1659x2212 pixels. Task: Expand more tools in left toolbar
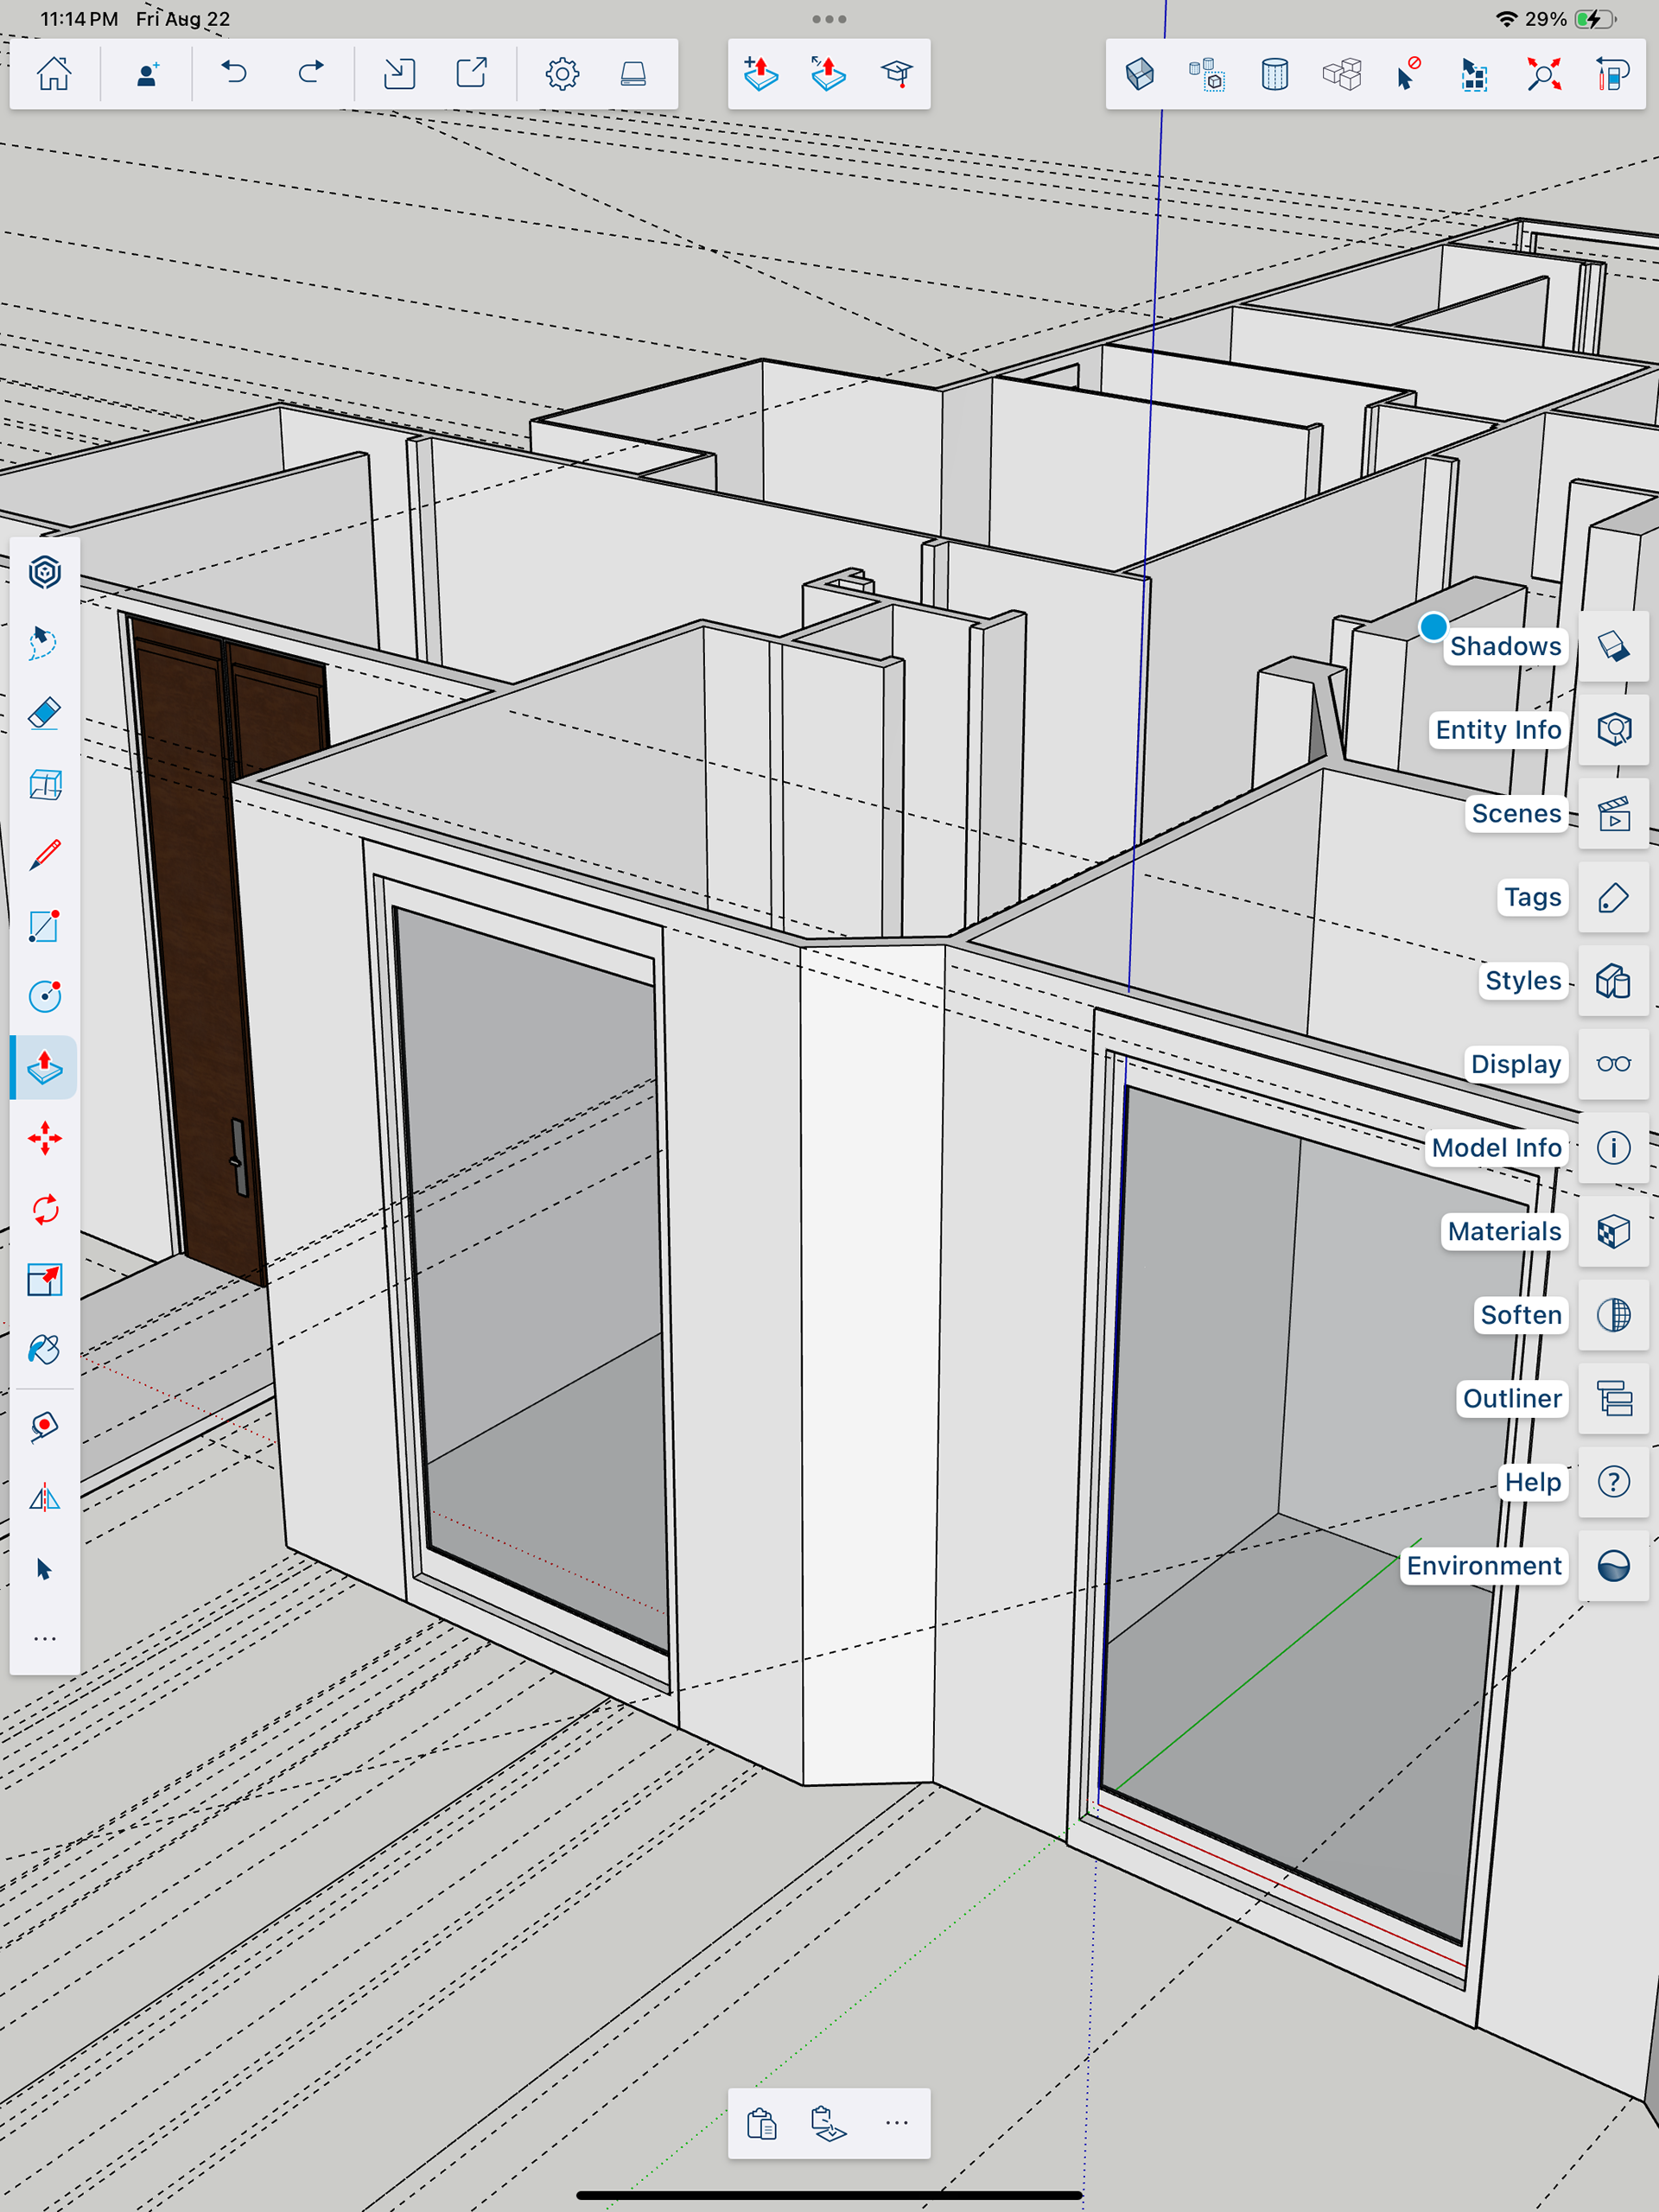[44, 1639]
